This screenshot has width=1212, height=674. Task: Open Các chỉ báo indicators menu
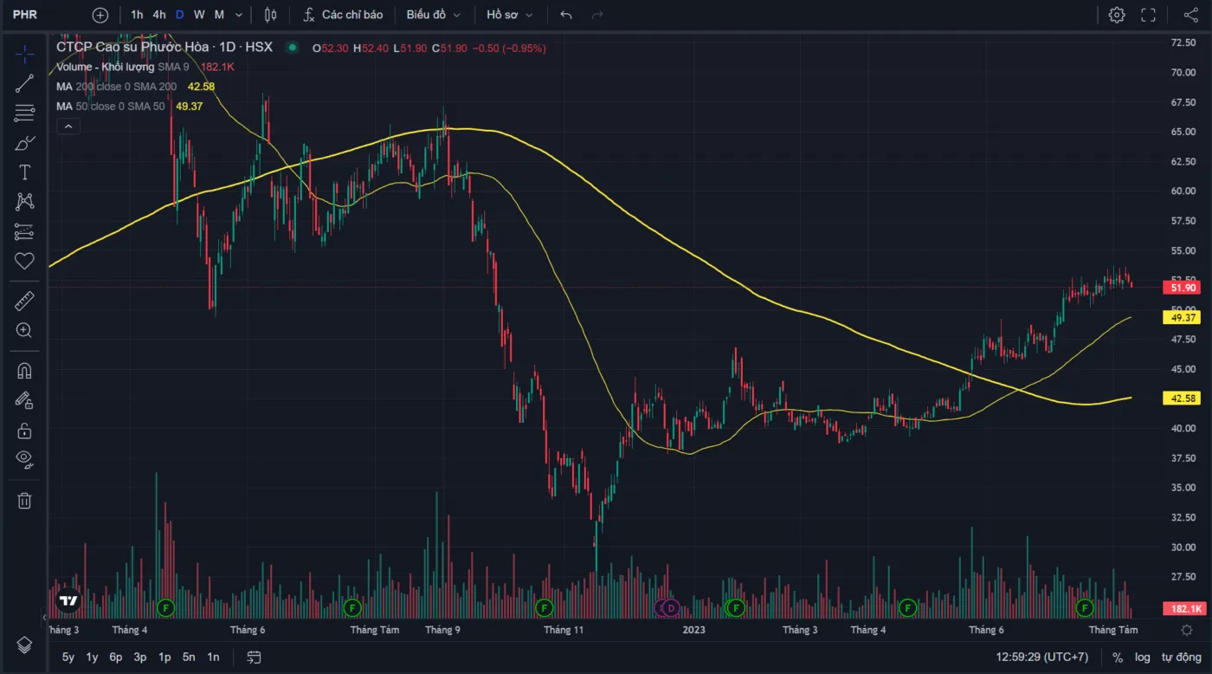(343, 15)
